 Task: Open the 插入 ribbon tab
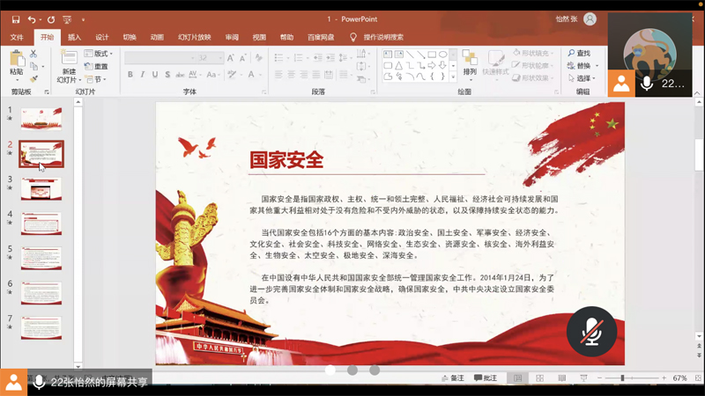click(x=74, y=37)
